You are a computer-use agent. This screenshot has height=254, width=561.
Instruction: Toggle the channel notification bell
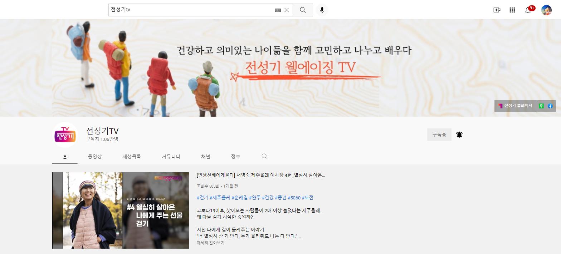click(459, 134)
